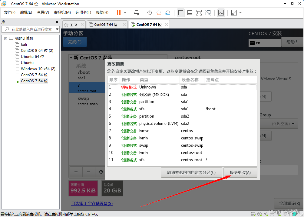Toggle the thumbnail bar view
This screenshot has width=304, height=217.
coord(190,13)
